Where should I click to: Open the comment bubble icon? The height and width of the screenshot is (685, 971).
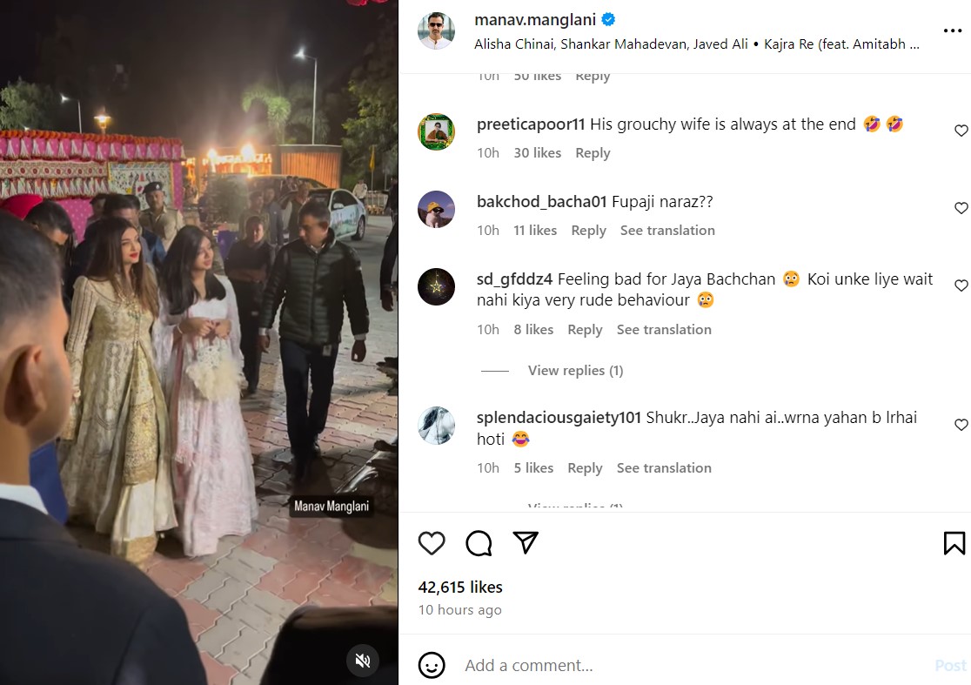pyautogui.click(x=479, y=543)
